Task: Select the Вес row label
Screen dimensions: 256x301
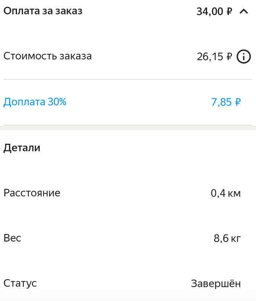Action: tap(12, 238)
